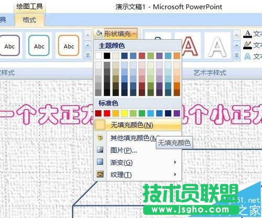Pick bright red in the standard colors row

point(107,113)
